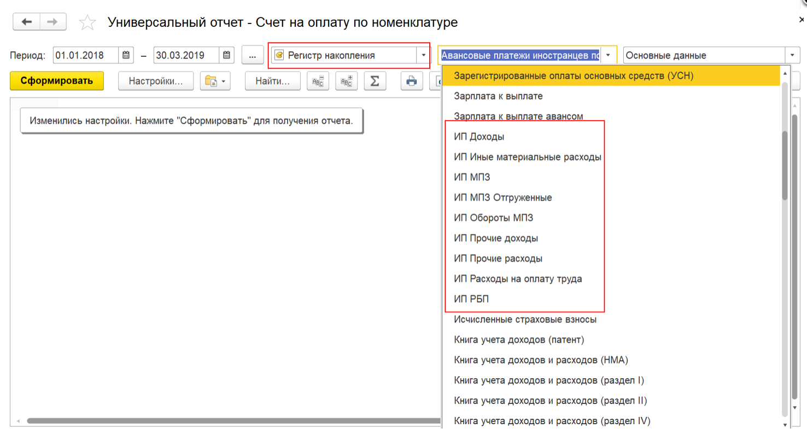Expand the Основные данные dropdown arrow
The width and height of the screenshot is (807, 434).
[792, 55]
